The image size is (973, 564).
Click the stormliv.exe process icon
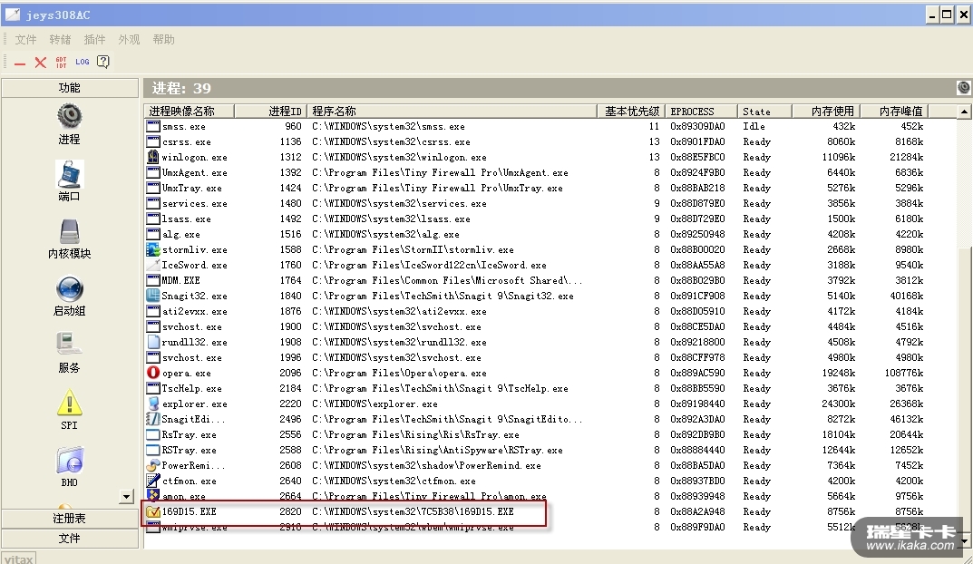coord(153,249)
